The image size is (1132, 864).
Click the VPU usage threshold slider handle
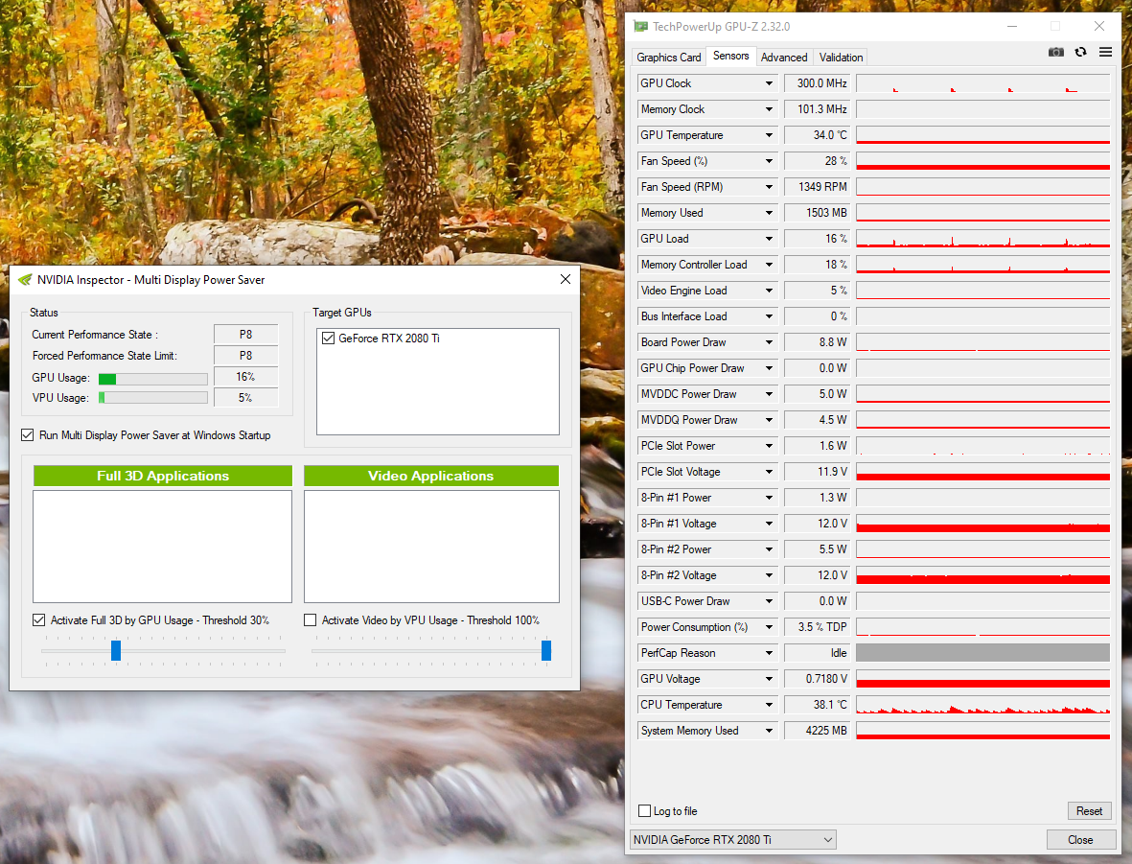(x=546, y=650)
